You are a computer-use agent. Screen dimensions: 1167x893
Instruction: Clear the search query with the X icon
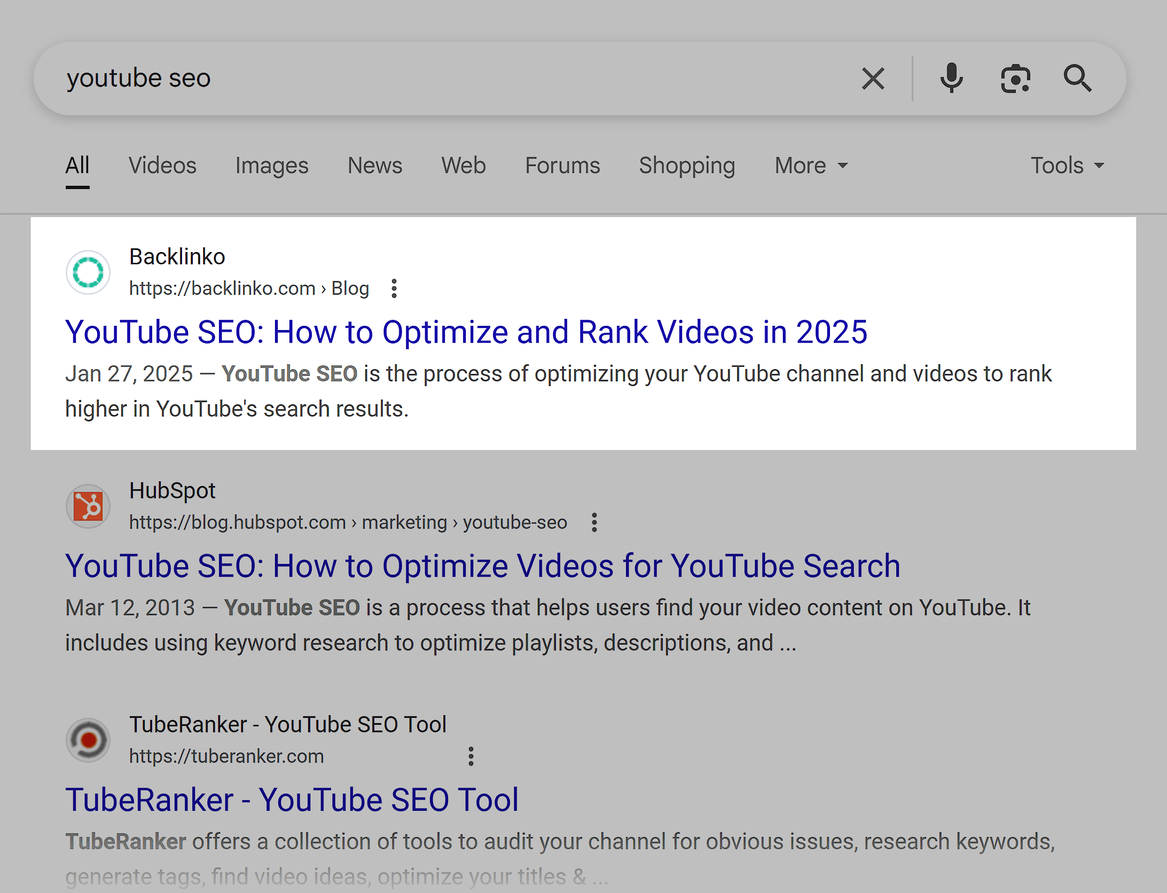[873, 78]
